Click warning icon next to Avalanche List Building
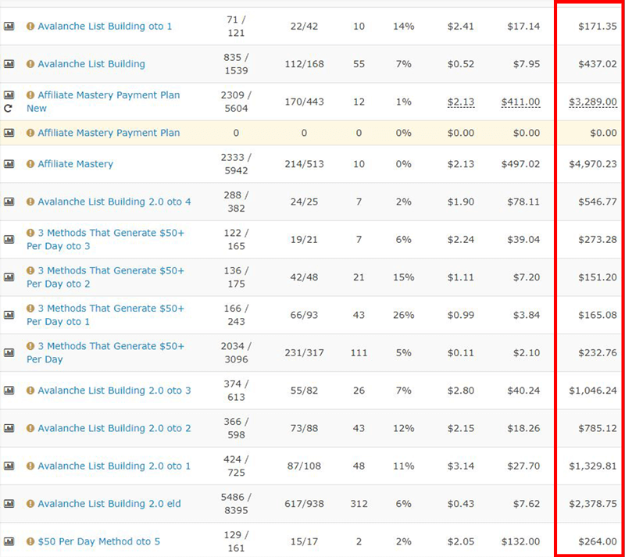Viewport: 625px width, 557px height. click(x=30, y=64)
